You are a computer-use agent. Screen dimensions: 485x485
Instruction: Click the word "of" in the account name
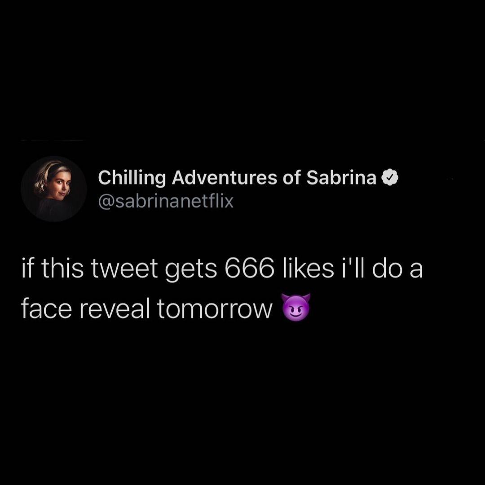click(x=291, y=177)
